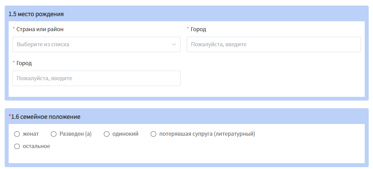Click the 'потерявшая супруга (литературный)' label text

click(x=207, y=134)
